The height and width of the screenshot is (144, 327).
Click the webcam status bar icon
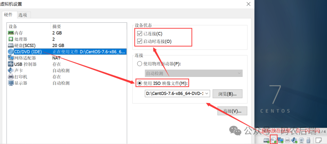click(301, 140)
